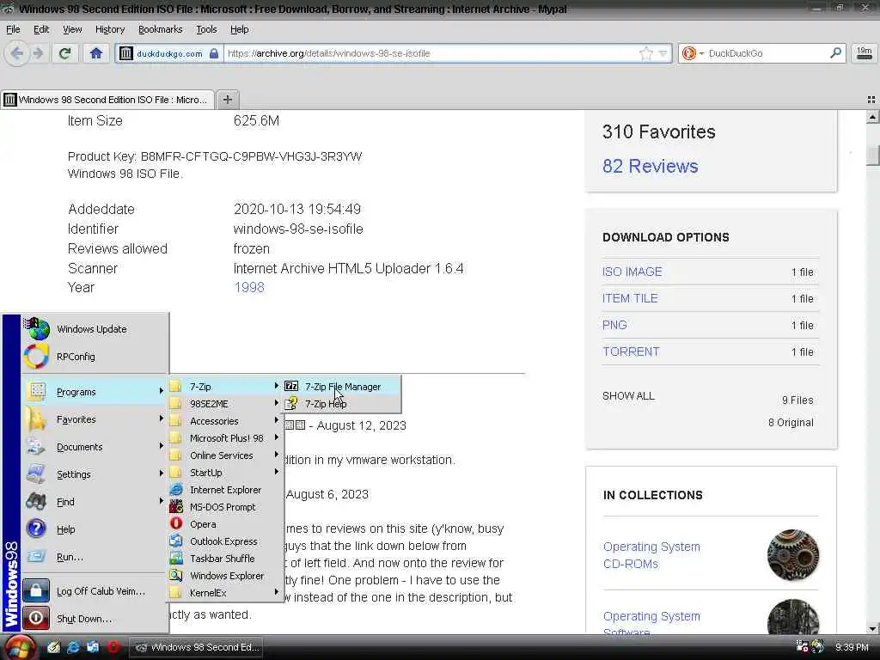Open the address bar history dropdown arrow
880x660 pixels.
(663, 54)
